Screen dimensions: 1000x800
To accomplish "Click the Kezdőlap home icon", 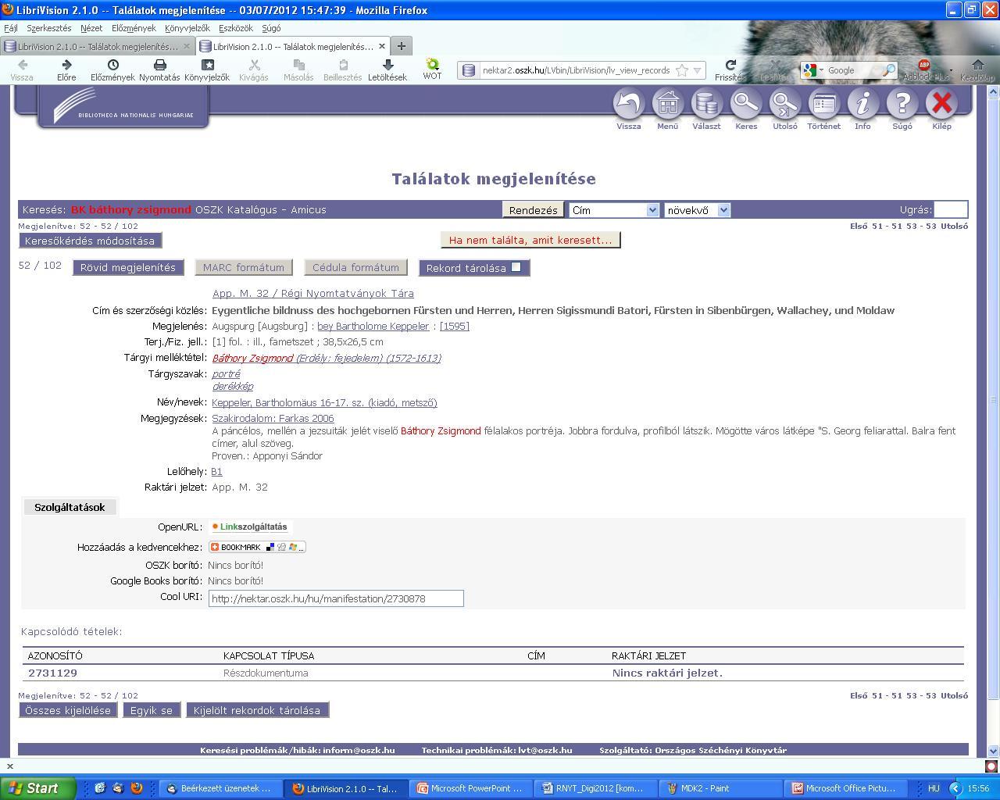I will click(977, 65).
